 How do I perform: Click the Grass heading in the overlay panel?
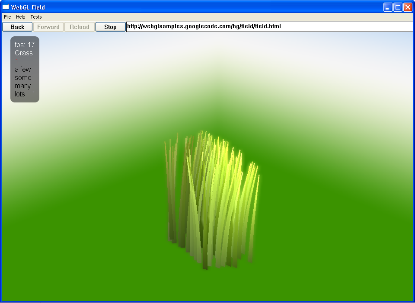point(24,53)
